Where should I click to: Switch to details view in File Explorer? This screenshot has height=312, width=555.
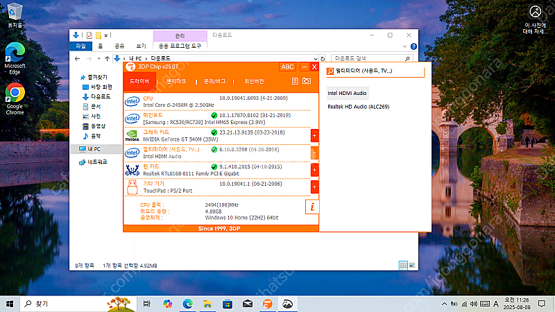click(402, 266)
